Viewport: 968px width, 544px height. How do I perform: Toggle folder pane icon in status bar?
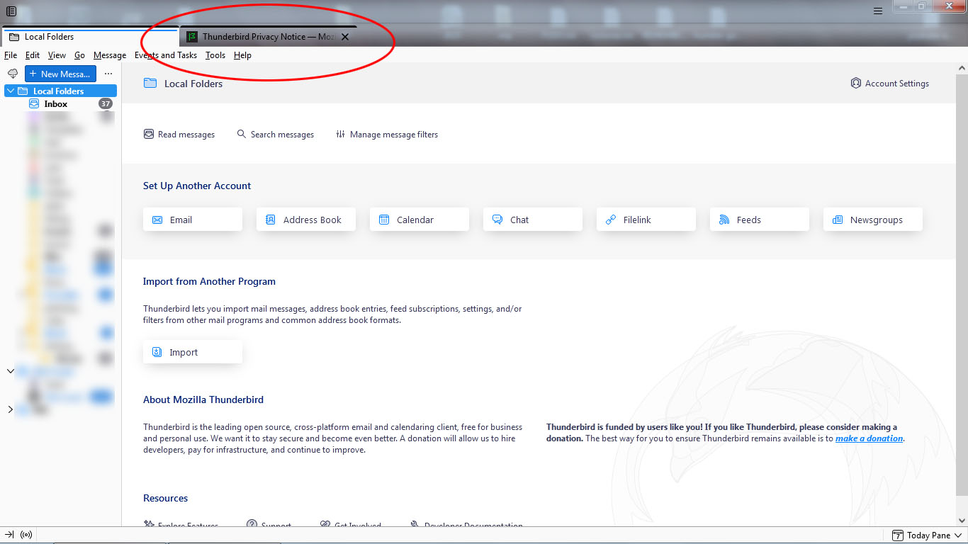[x=10, y=535]
